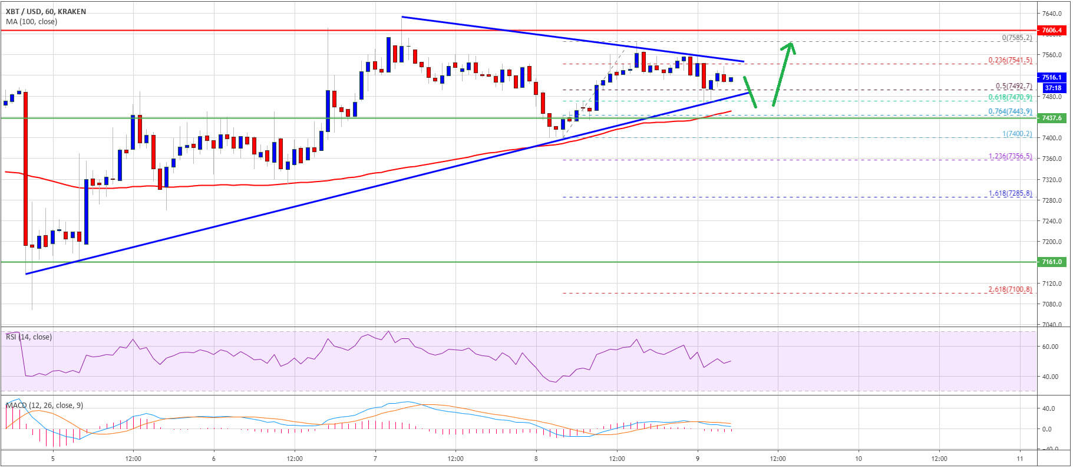Click the day 9 time axis label
Screen dimensions: 1073x468
click(x=698, y=459)
